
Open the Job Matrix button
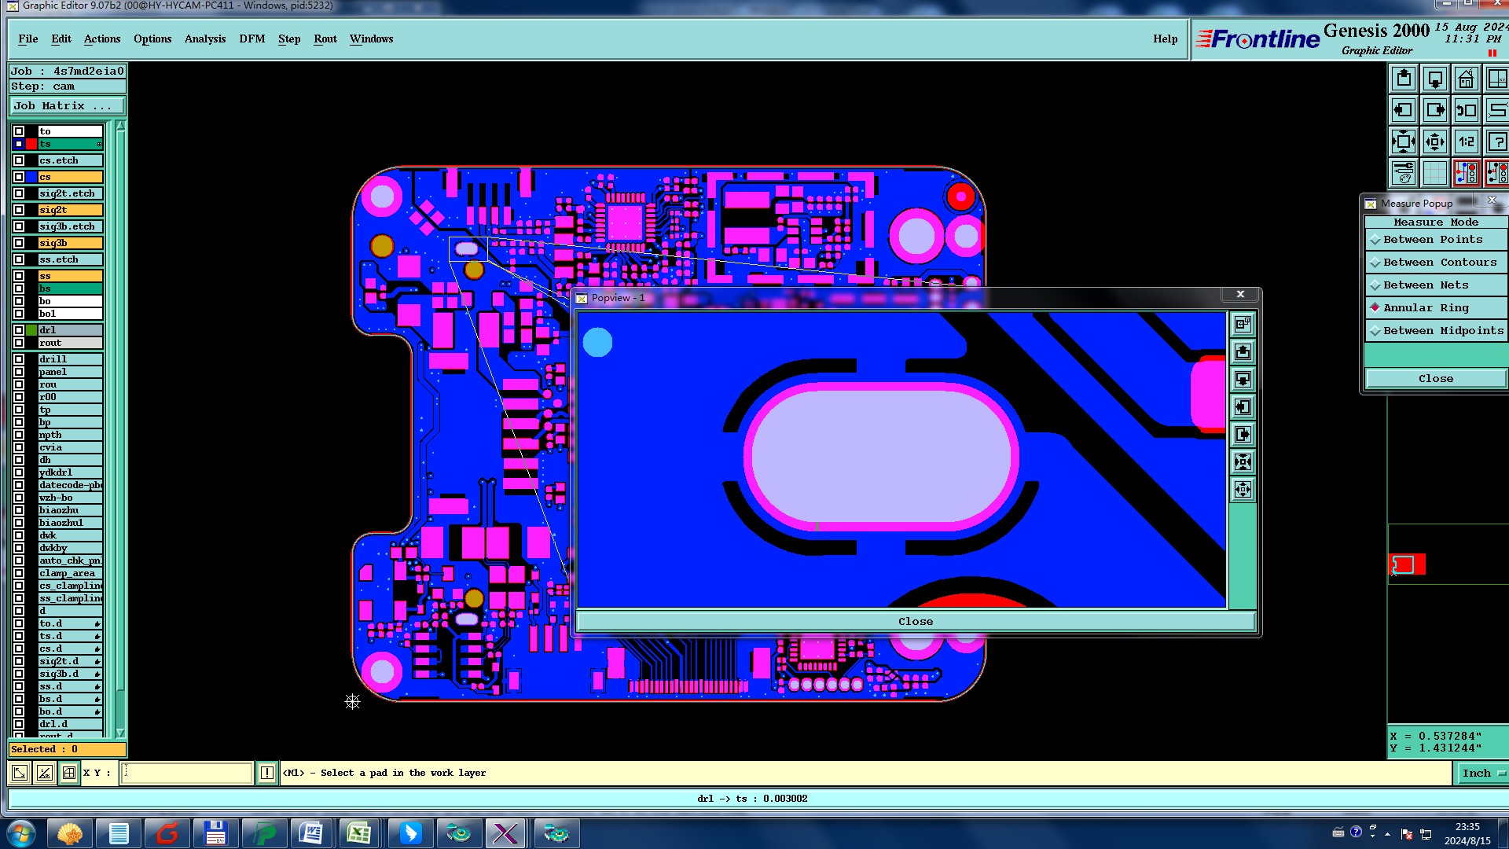click(67, 106)
